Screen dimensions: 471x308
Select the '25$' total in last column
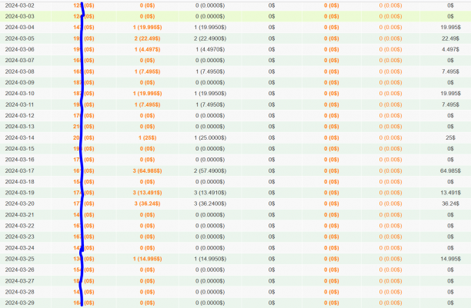tap(450, 137)
